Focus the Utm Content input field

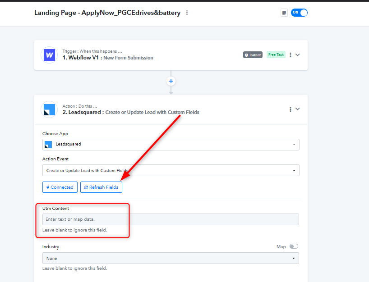pos(171,219)
